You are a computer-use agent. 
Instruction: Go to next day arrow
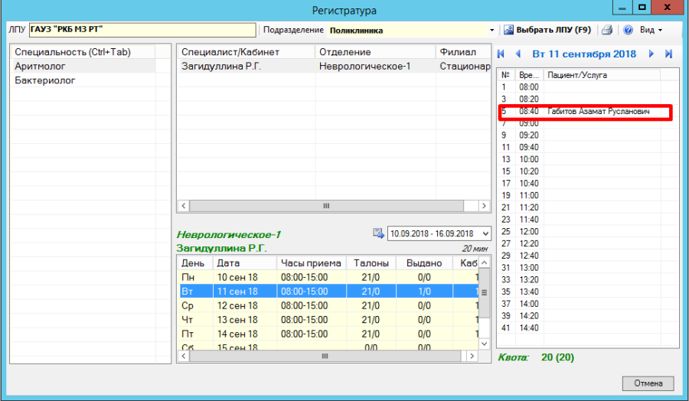tap(651, 54)
